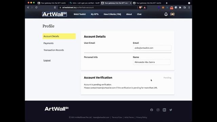
Task: Open How it Works / FAQ
Action: tap(112, 14)
